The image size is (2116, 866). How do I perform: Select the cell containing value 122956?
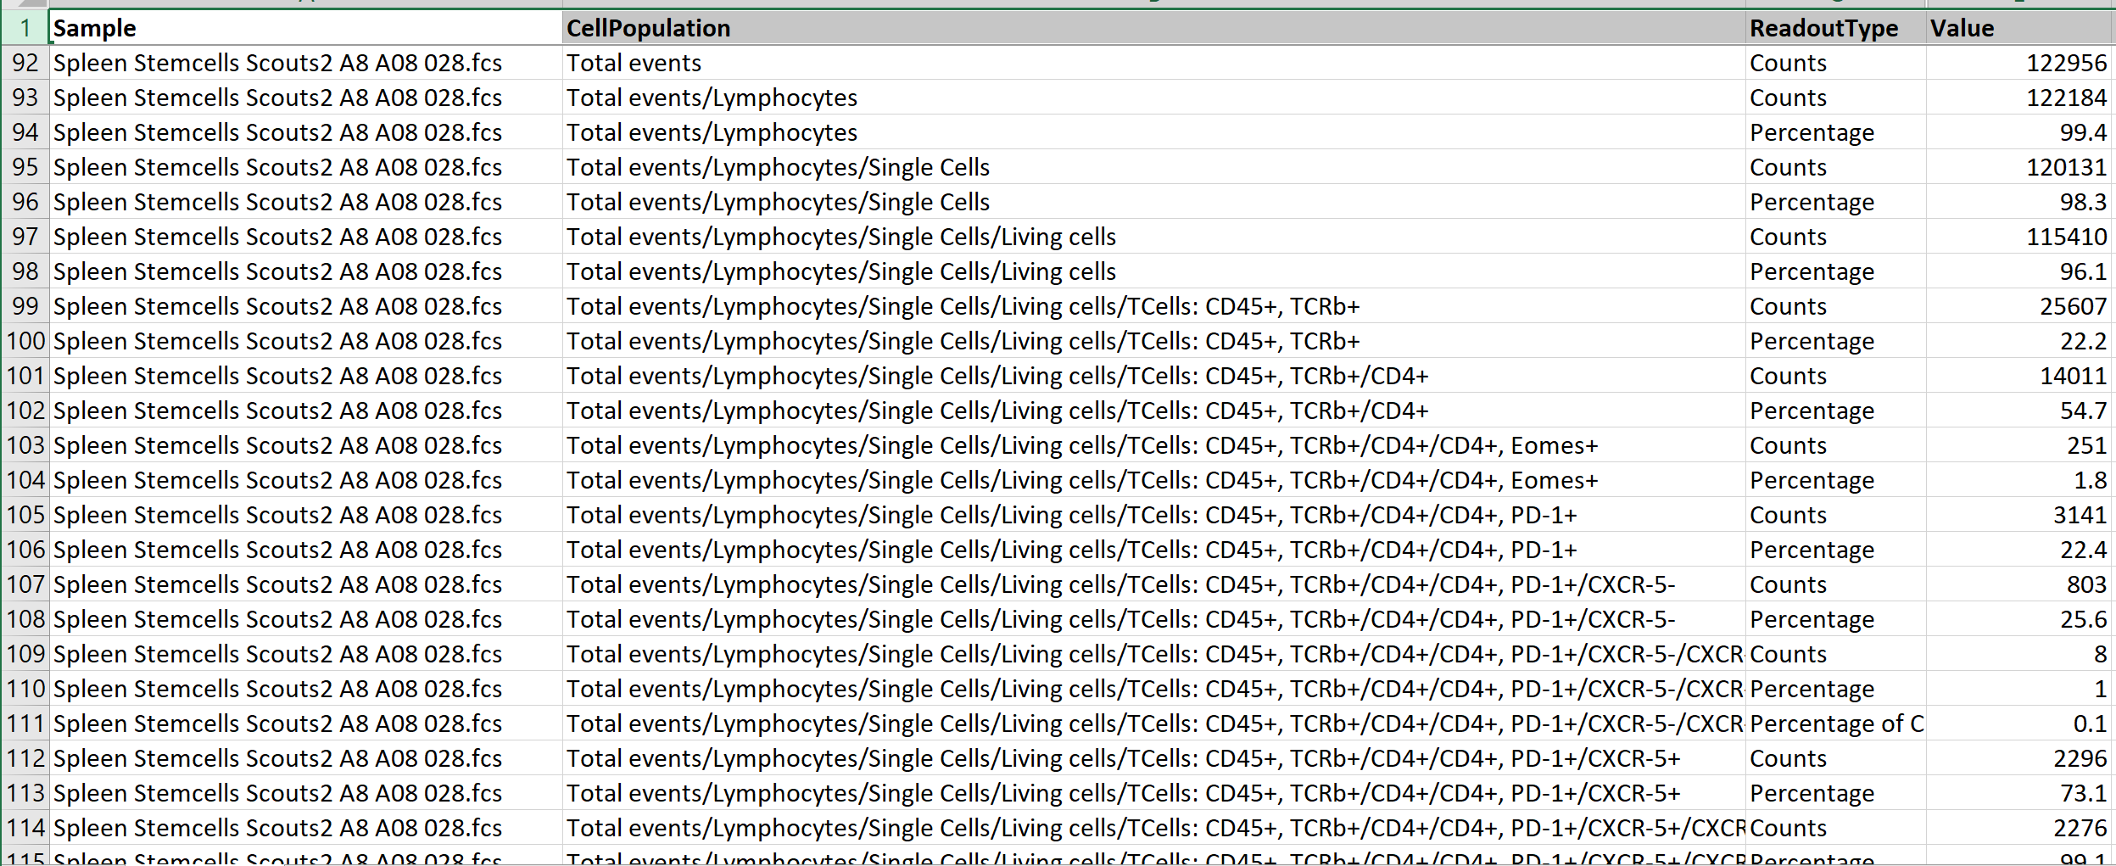click(2018, 63)
